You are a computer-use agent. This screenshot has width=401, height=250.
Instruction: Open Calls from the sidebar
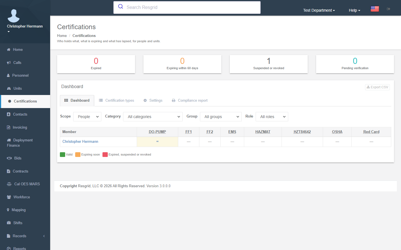coord(25,62)
